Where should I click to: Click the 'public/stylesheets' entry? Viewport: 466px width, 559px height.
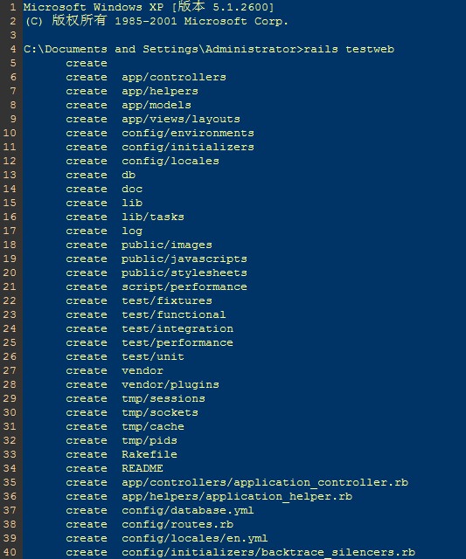(184, 273)
